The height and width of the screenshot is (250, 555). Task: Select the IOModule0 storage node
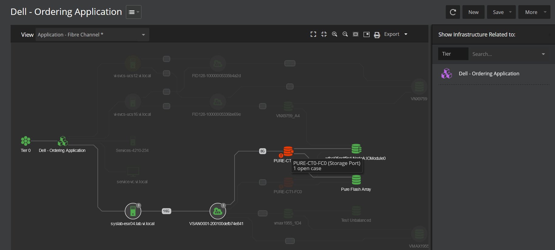(x=357, y=149)
